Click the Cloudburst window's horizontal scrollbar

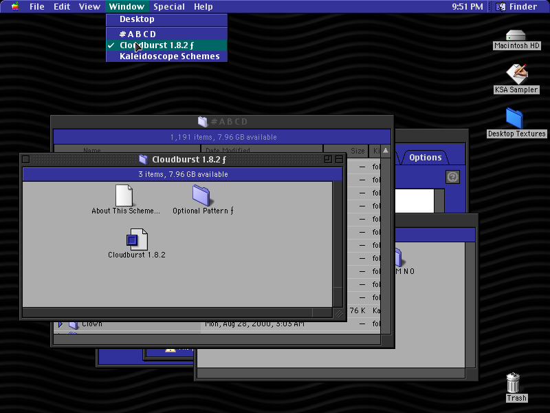(177, 313)
